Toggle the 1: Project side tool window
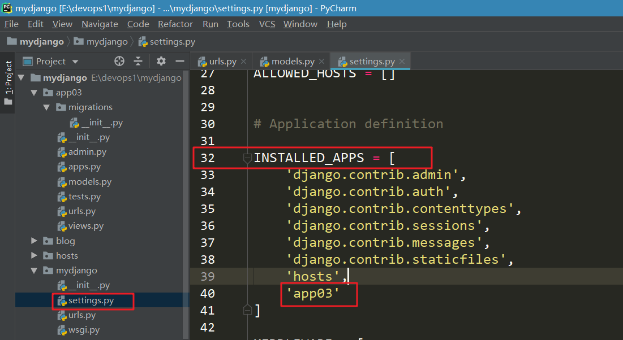Screen dimensions: 623x340 (8, 82)
